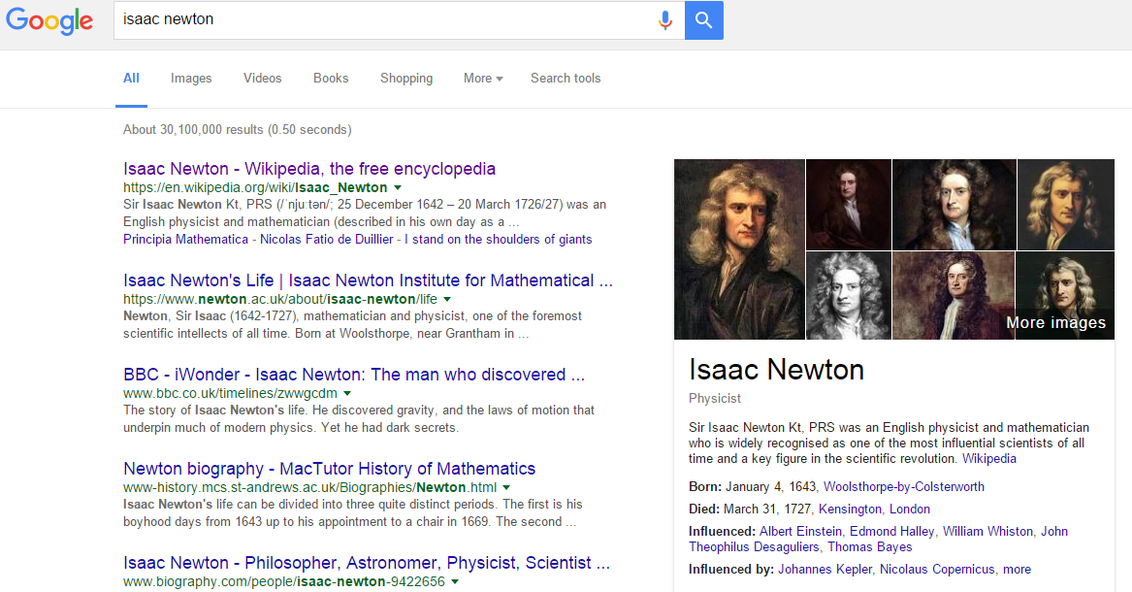Switch to the Images tab
Viewport: 1132px width, 592px height.
(x=191, y=78)
